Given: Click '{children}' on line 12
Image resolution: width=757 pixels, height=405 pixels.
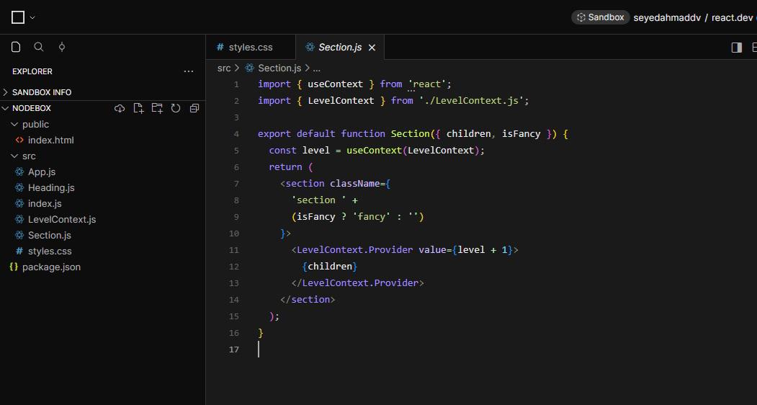Looking at the screenshot, I should coord(330,267).
